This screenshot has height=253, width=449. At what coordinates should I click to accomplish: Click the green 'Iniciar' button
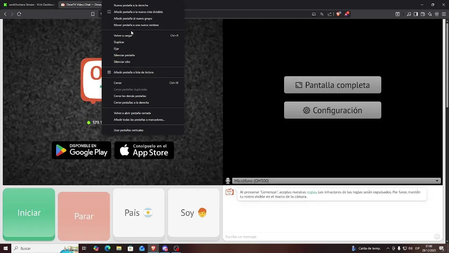click(29, 214)
